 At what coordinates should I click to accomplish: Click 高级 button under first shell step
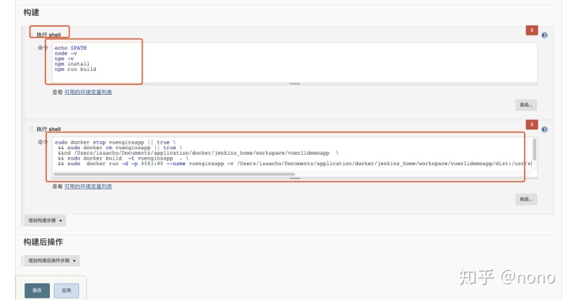526,105
